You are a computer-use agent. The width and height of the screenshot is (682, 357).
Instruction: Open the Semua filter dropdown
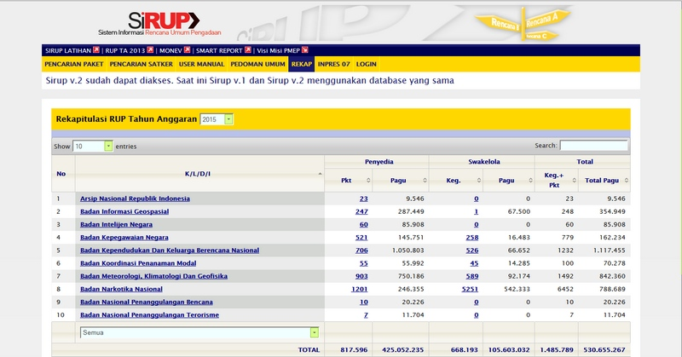pos(199,332)
